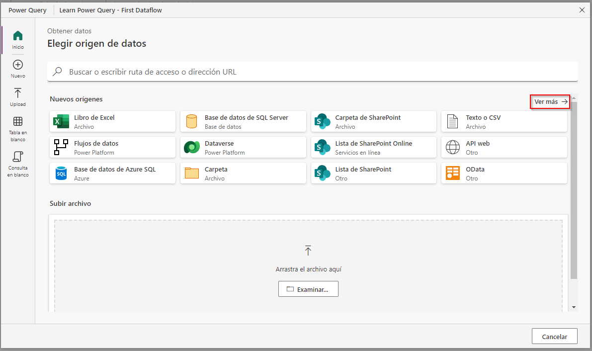Viewport: 592px width, 351px height.
Task: Click the orange OData icon
Action: (x=453, y=173)
